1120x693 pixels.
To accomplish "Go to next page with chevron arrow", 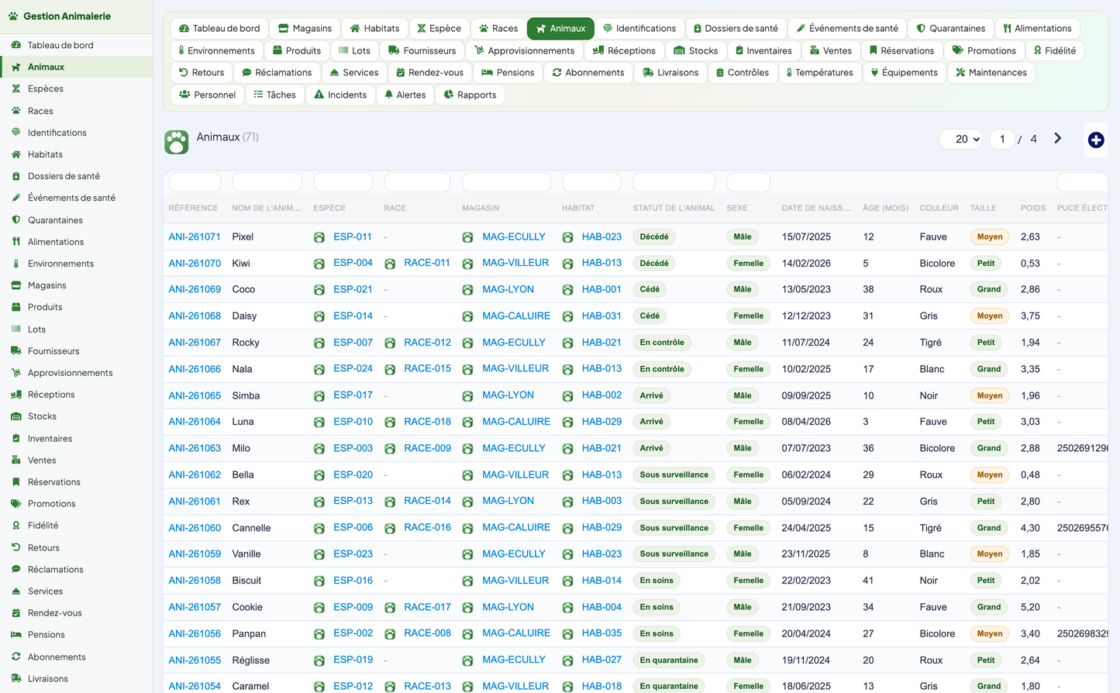I will [1057, 139].
